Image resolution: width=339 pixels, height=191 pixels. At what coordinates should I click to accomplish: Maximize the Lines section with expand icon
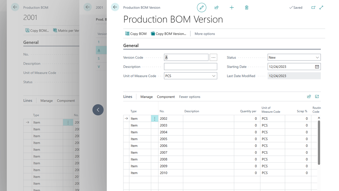(317, 97)
